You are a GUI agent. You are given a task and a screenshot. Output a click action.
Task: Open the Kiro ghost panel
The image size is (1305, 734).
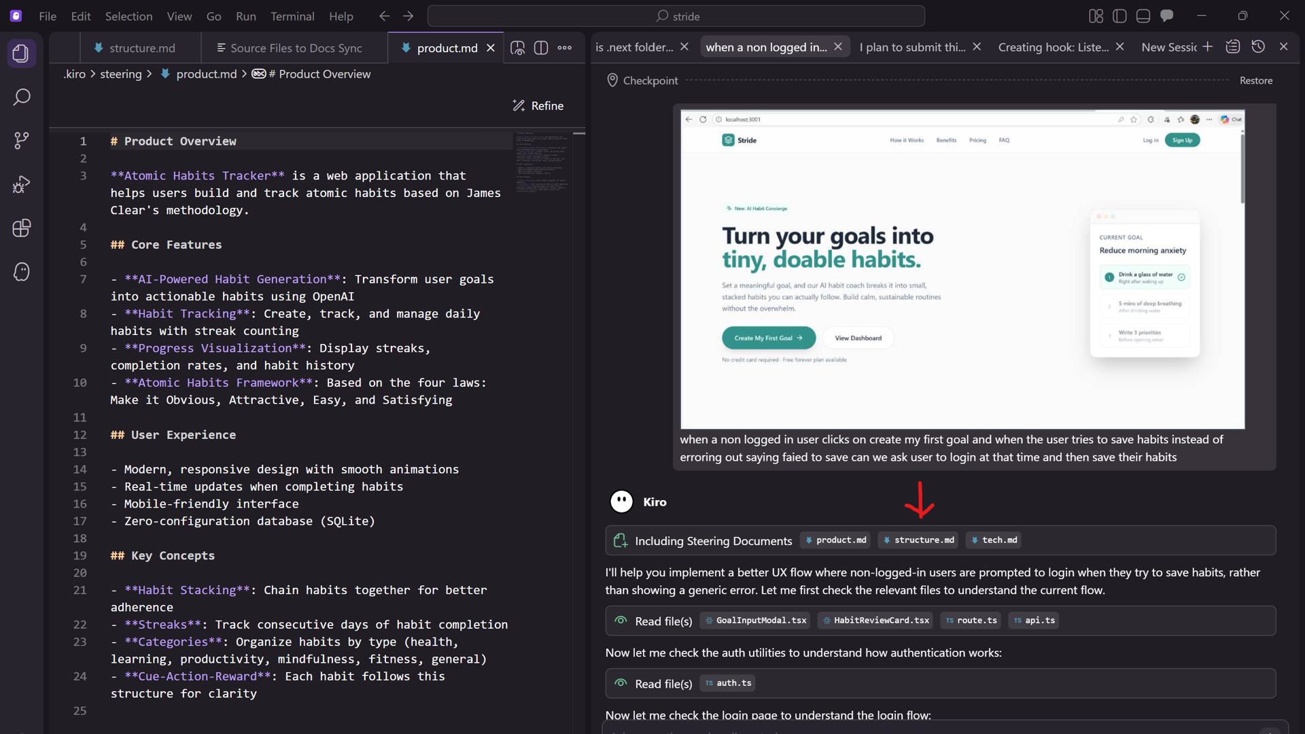coord(21,272)
